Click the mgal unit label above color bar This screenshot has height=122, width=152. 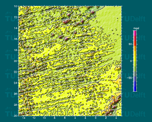(136, 28)
